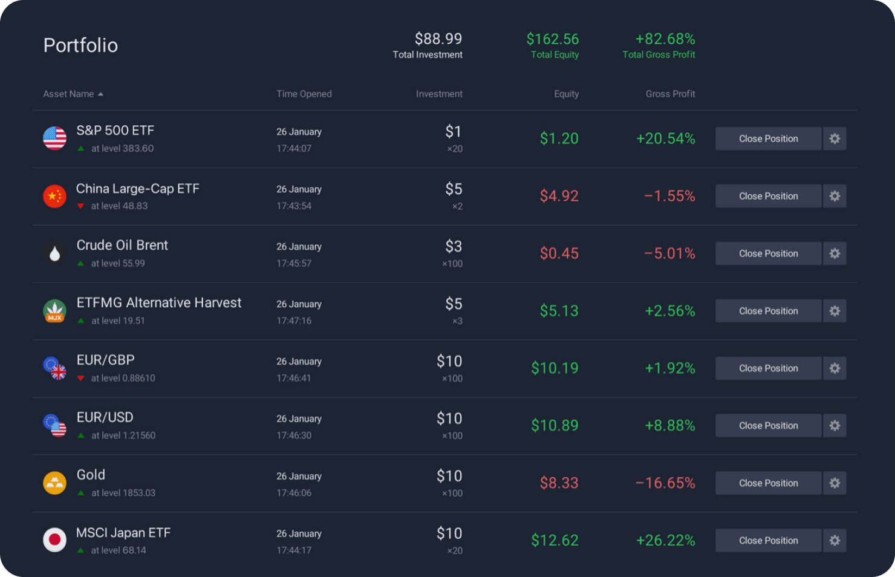Image resolution: width=895 pixels, height=577 pixels.
Task: Click the +20.54% gross profit value
Action: click(665, 139)
